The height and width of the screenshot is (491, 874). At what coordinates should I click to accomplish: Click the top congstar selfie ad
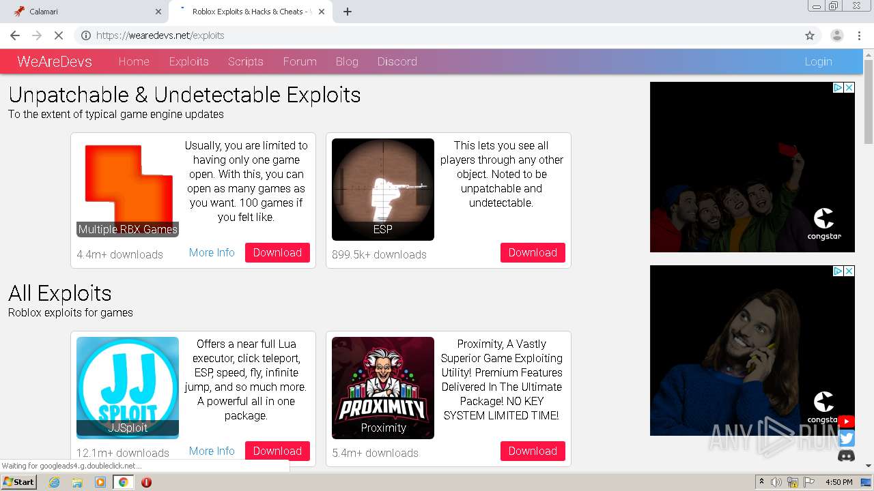pos(752,167)
